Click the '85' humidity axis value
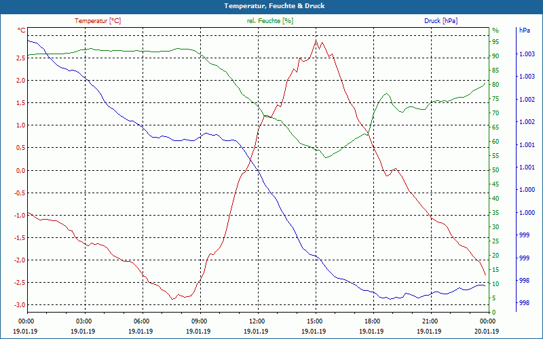The height and width of the screenshot is (339, 543). pyautogui.click(x=495, y=71)
